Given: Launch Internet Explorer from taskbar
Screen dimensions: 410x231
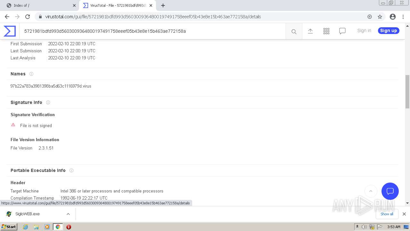Looking at the screenshot, I should tap(26, 227).
